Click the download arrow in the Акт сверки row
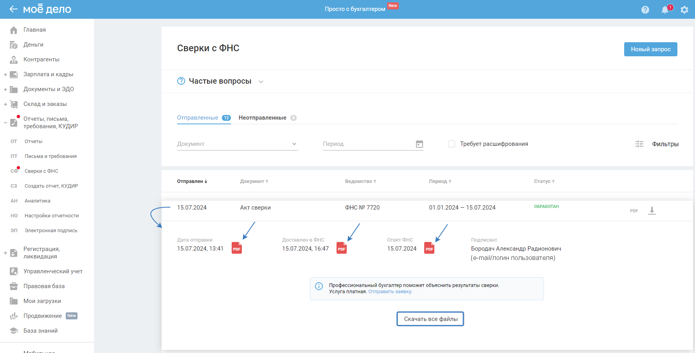This screenshot has width=695, height=353. click(652, 210)
